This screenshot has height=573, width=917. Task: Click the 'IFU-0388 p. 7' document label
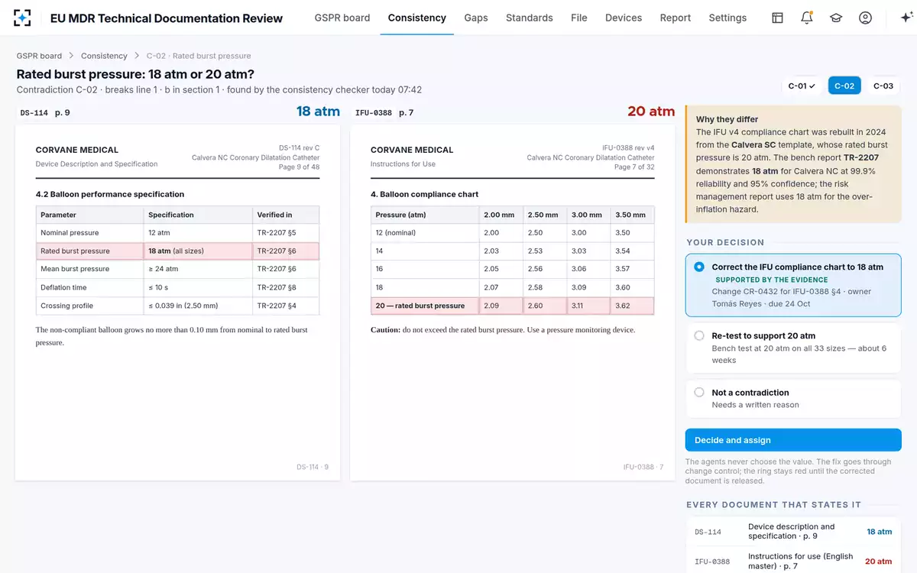coord(384,113)
